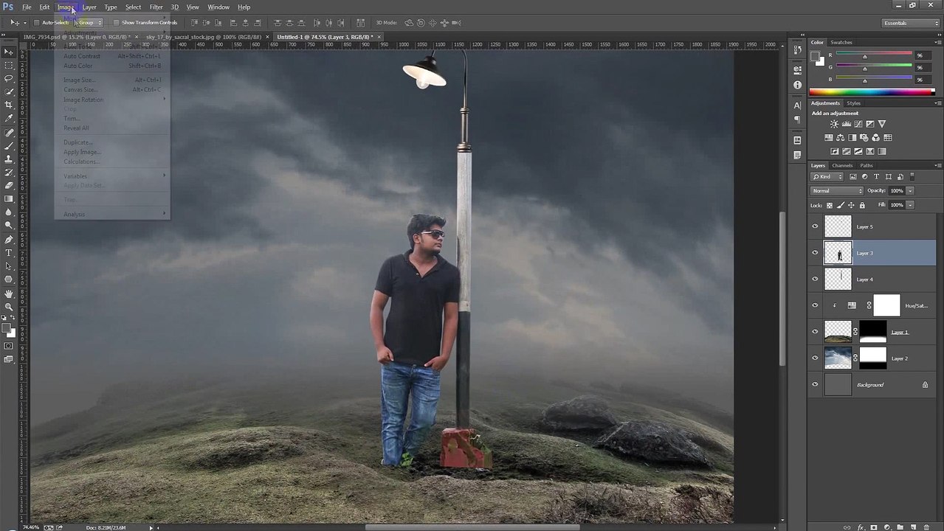Screen dimensions: 944x531
Task: Select the Pen tool
Action: click(9, 240)
